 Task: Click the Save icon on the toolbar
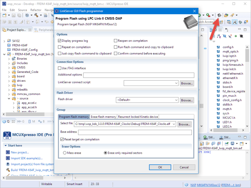(14, 15)
